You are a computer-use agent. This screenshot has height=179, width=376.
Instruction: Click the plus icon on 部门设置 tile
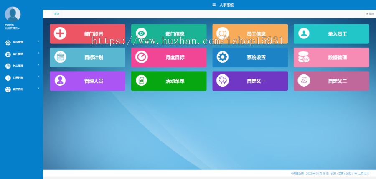tap(60, 33)
